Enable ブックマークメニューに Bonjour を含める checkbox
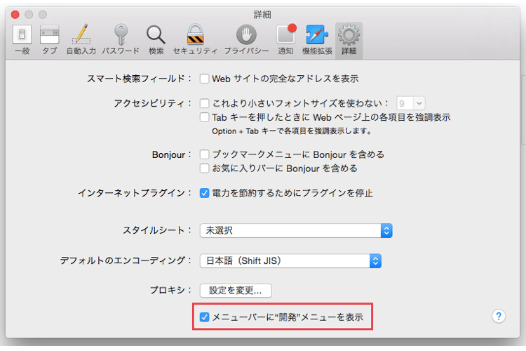The image size is (526, 351). (205, 154)
